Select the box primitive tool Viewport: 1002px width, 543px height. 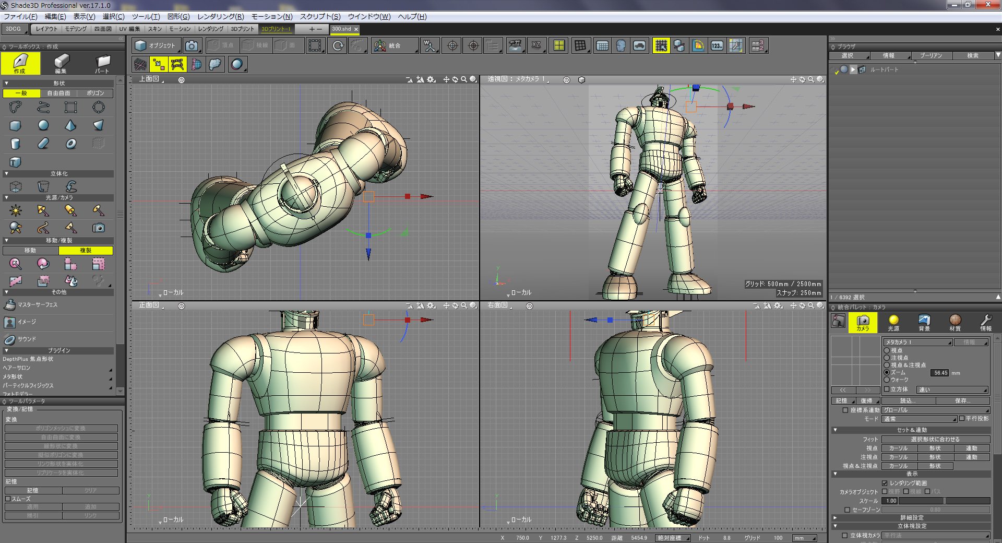coord(16,125)
